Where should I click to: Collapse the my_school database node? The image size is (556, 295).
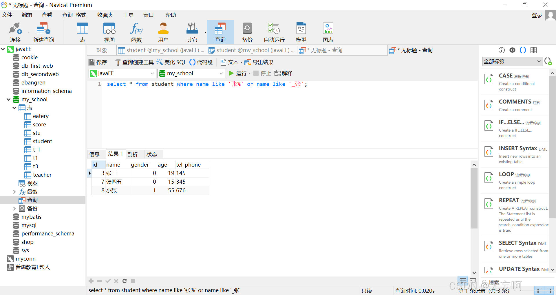(x=9, y=99)
